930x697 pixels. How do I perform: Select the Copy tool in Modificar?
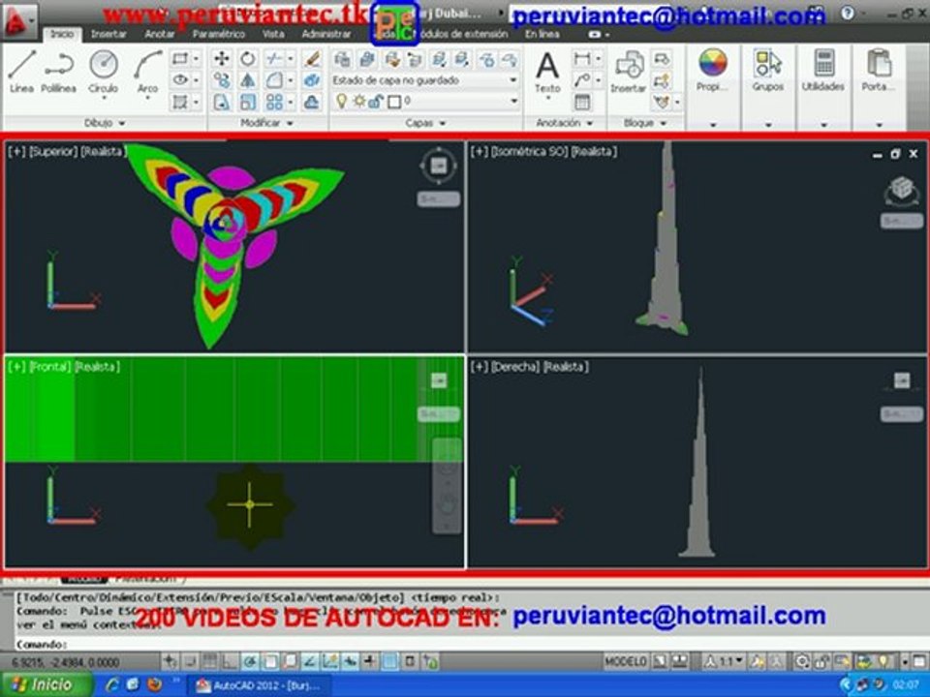tap(221, 80)
